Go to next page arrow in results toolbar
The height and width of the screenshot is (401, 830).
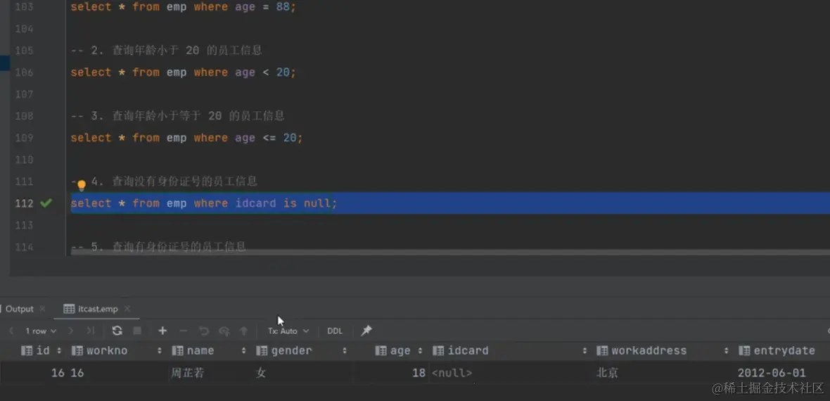pos(71,331)
